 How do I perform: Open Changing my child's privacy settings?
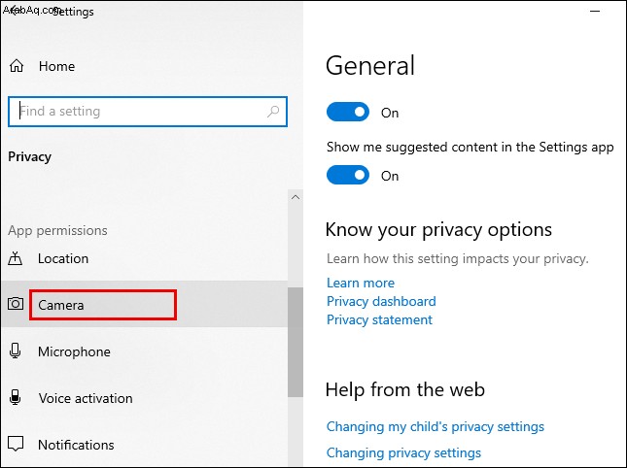coord(435,426)
